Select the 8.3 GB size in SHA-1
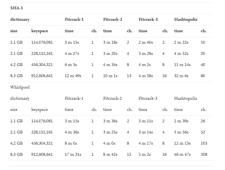Viewport: 225px width, 170px height. (x=16, y=76)
